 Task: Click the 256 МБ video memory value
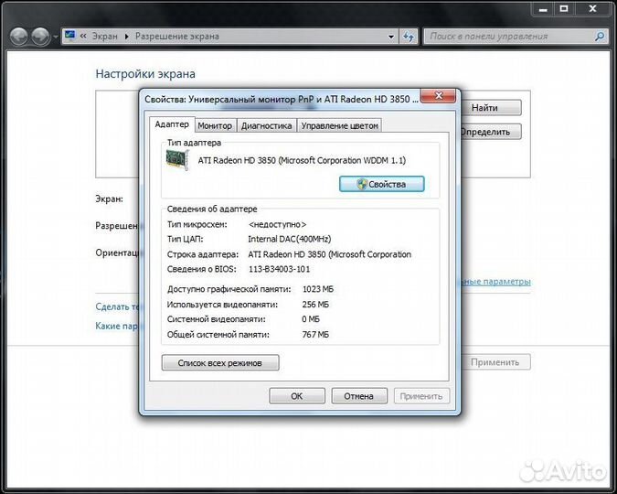click(315, 305)
